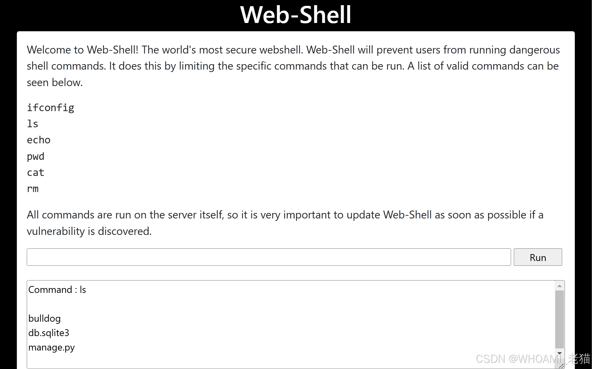Click the echo command in the list
Screen dimensions: 592x369
click(x=39, y=140)
